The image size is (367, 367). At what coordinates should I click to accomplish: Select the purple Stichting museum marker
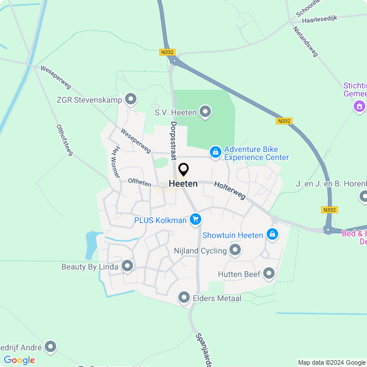point(360,107)
